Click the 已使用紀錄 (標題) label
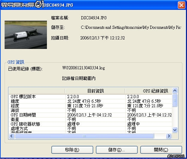 coord(25,69)
